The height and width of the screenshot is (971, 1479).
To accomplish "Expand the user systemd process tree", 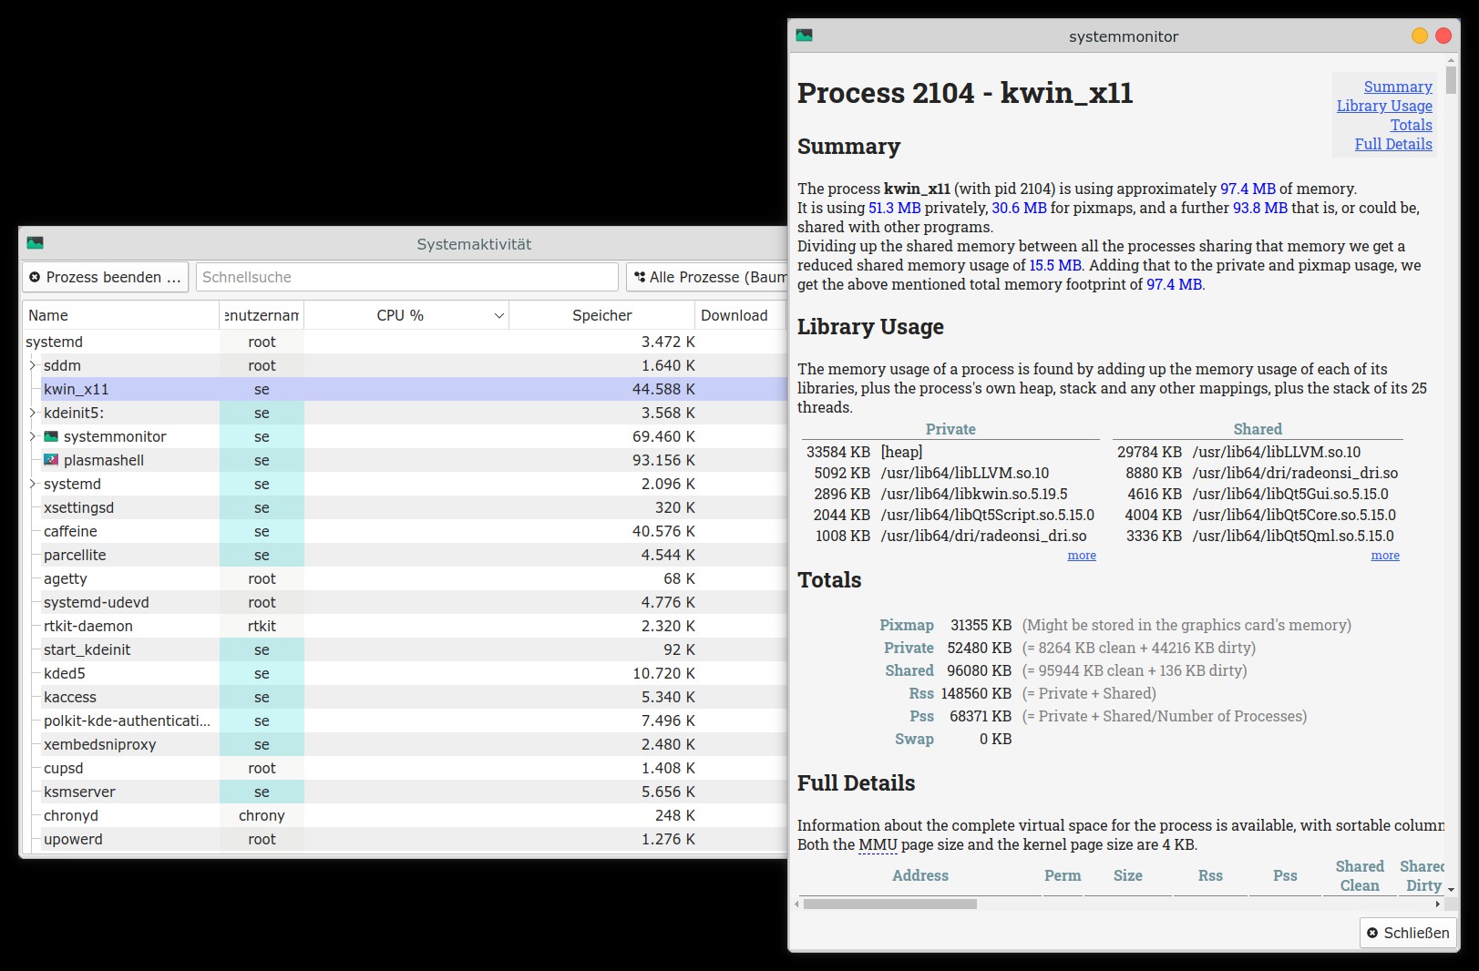I will (32, 484).
